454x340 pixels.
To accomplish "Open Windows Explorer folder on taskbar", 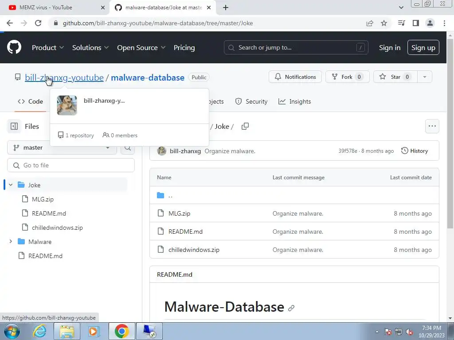I will pyautogui.click(x=67, y=331).
